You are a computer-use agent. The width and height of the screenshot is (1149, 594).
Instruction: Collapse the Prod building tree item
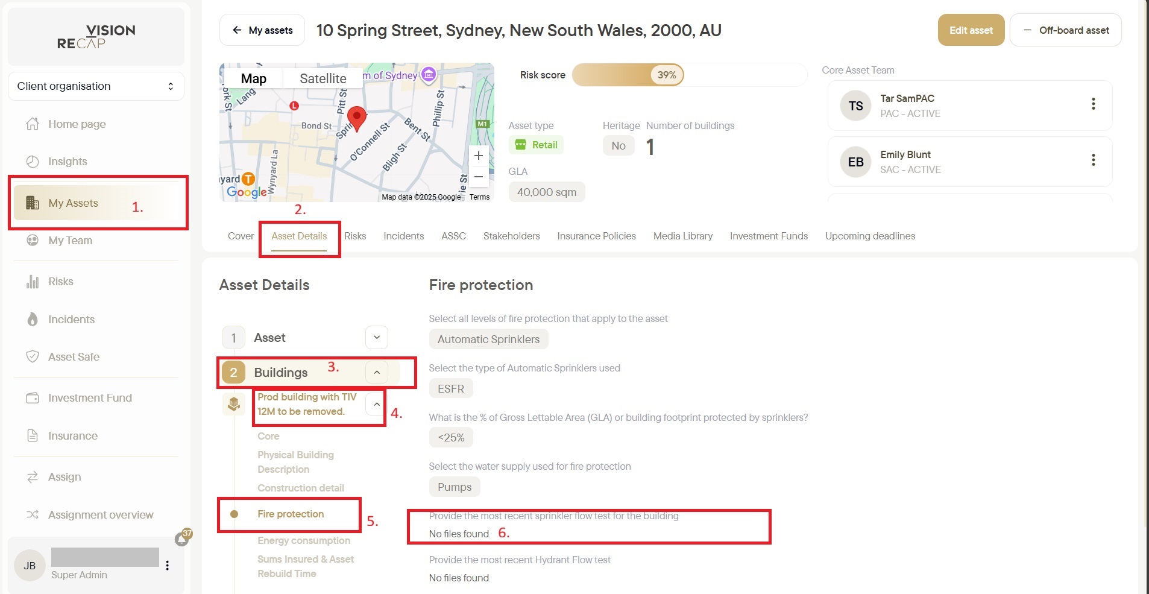tap(377, 404)
